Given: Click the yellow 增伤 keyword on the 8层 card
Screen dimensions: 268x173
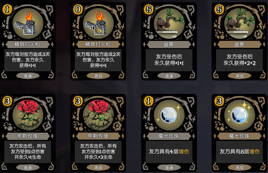Looking at the screenshot, I should tap(255, 151).
